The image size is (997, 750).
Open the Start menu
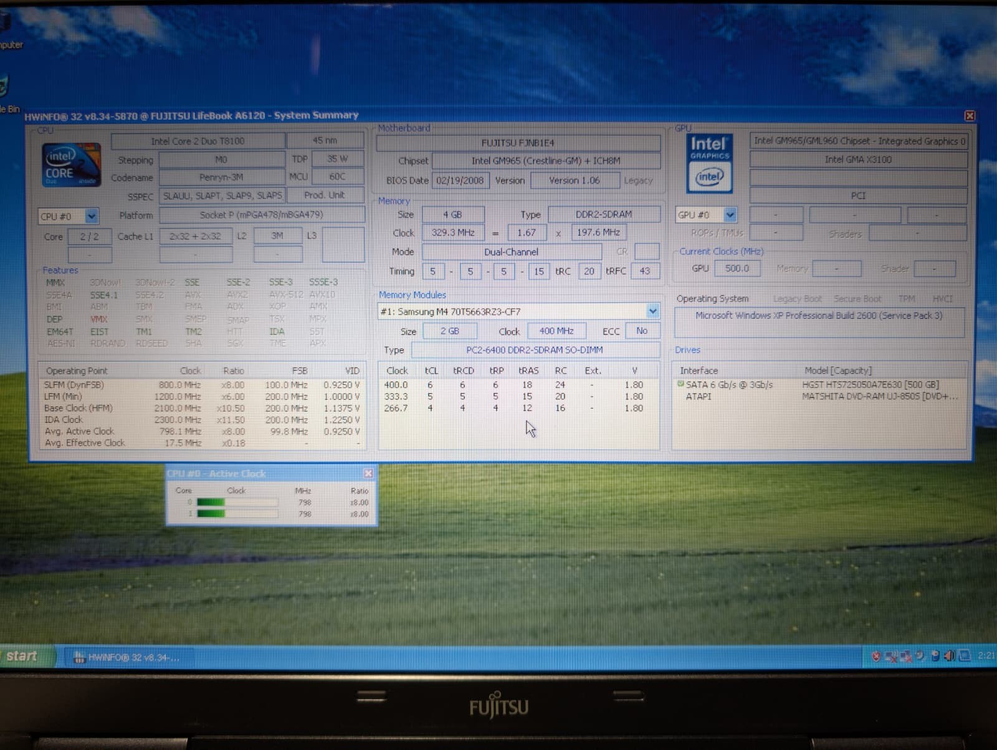(x=26, y=657)
